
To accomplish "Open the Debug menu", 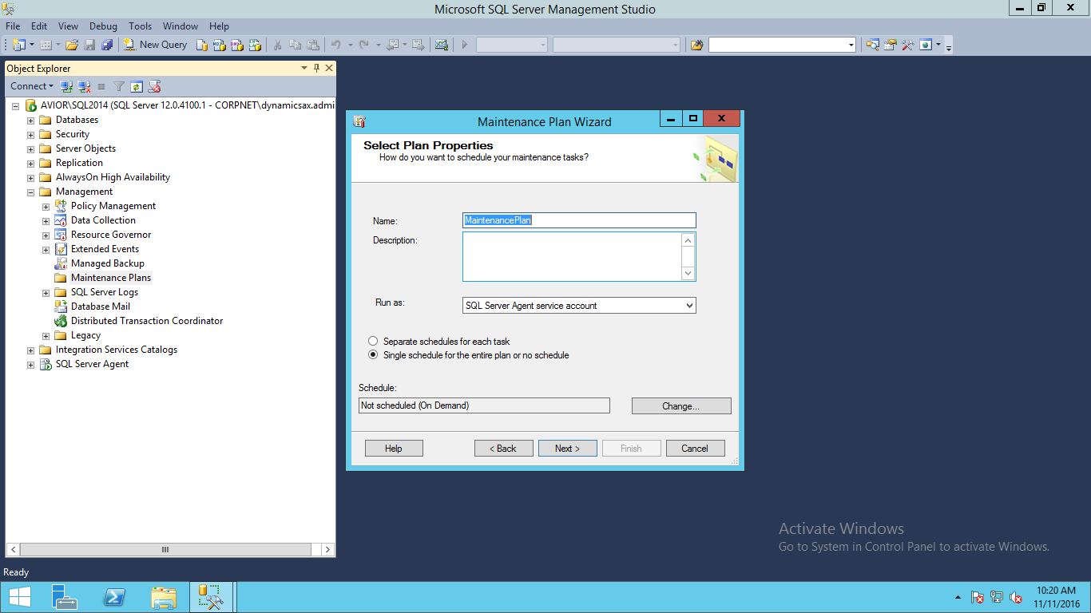I will pos(103,26).
